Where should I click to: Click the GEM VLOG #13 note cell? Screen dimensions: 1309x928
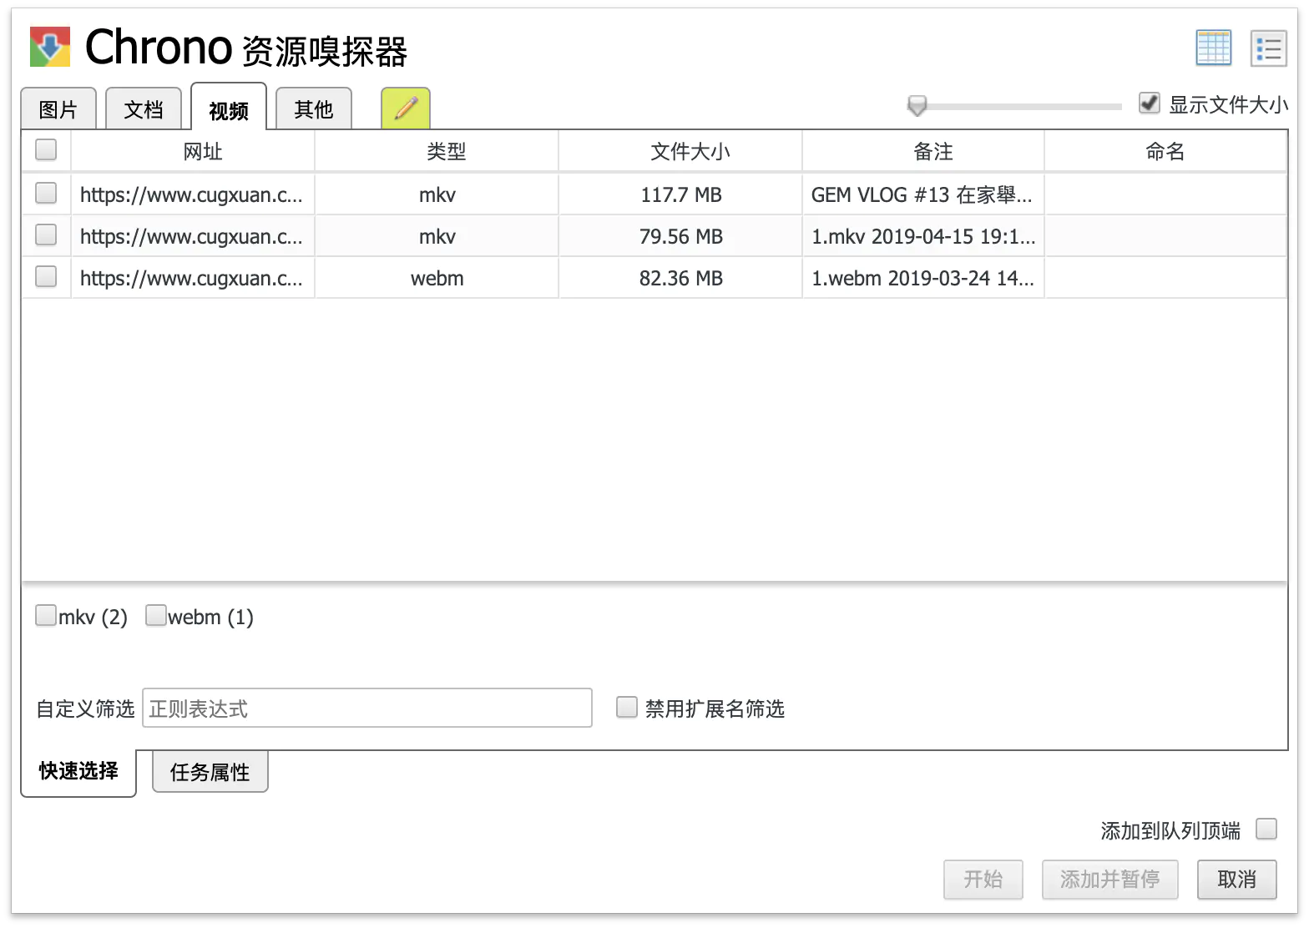click(x=923, y=195)
